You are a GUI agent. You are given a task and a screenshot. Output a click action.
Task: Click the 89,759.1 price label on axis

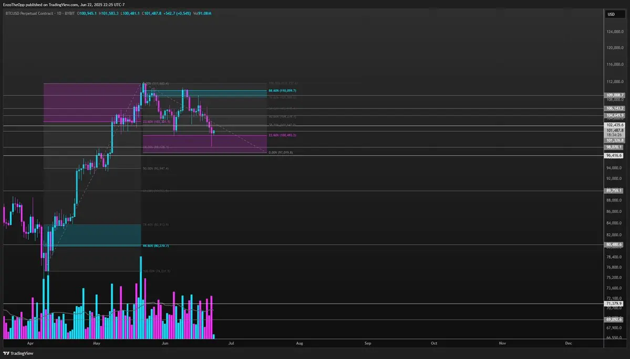[x=614, y=191]
